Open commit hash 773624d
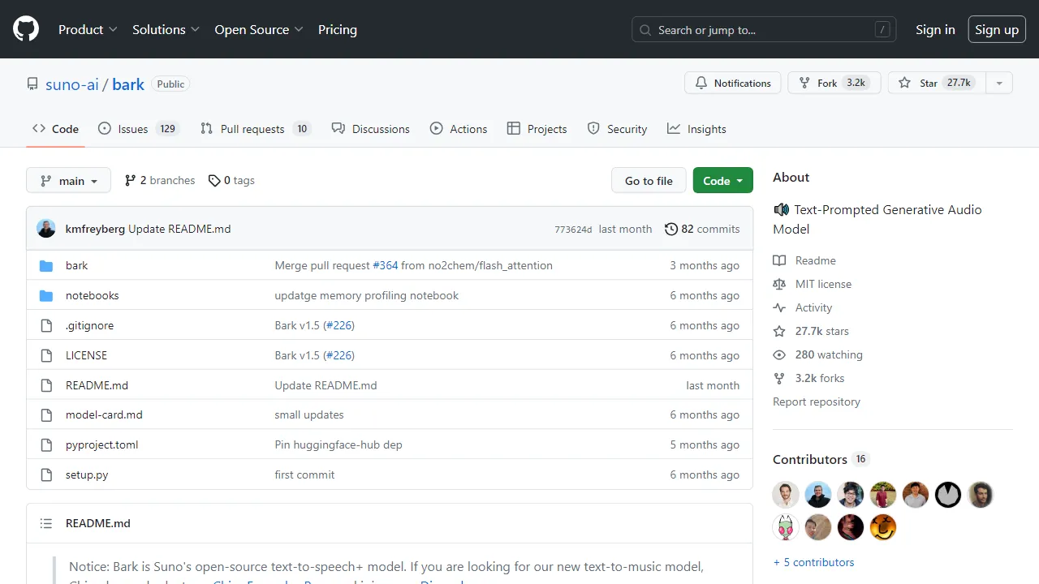This screenshot has height=584, width=1039. coord(573,230)
